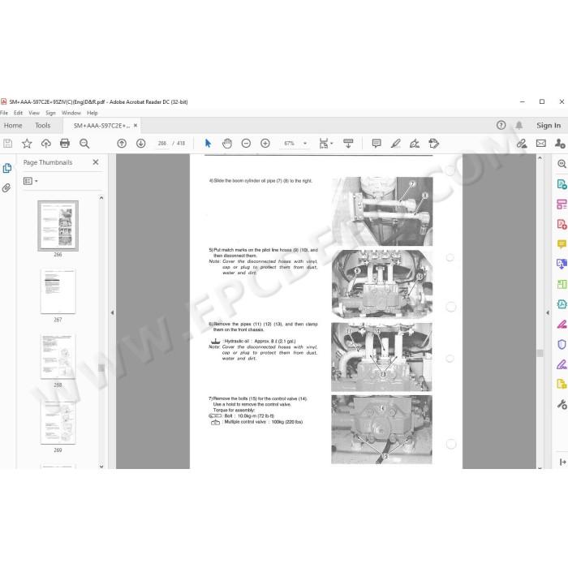Enable scrolling mode icon
Viewport: 568px width, 568px height.
(x=348, y=144)
